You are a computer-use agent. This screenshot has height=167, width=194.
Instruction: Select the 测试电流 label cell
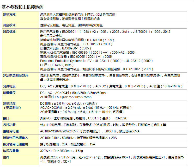pyautogui.click(x=9, y=86)
